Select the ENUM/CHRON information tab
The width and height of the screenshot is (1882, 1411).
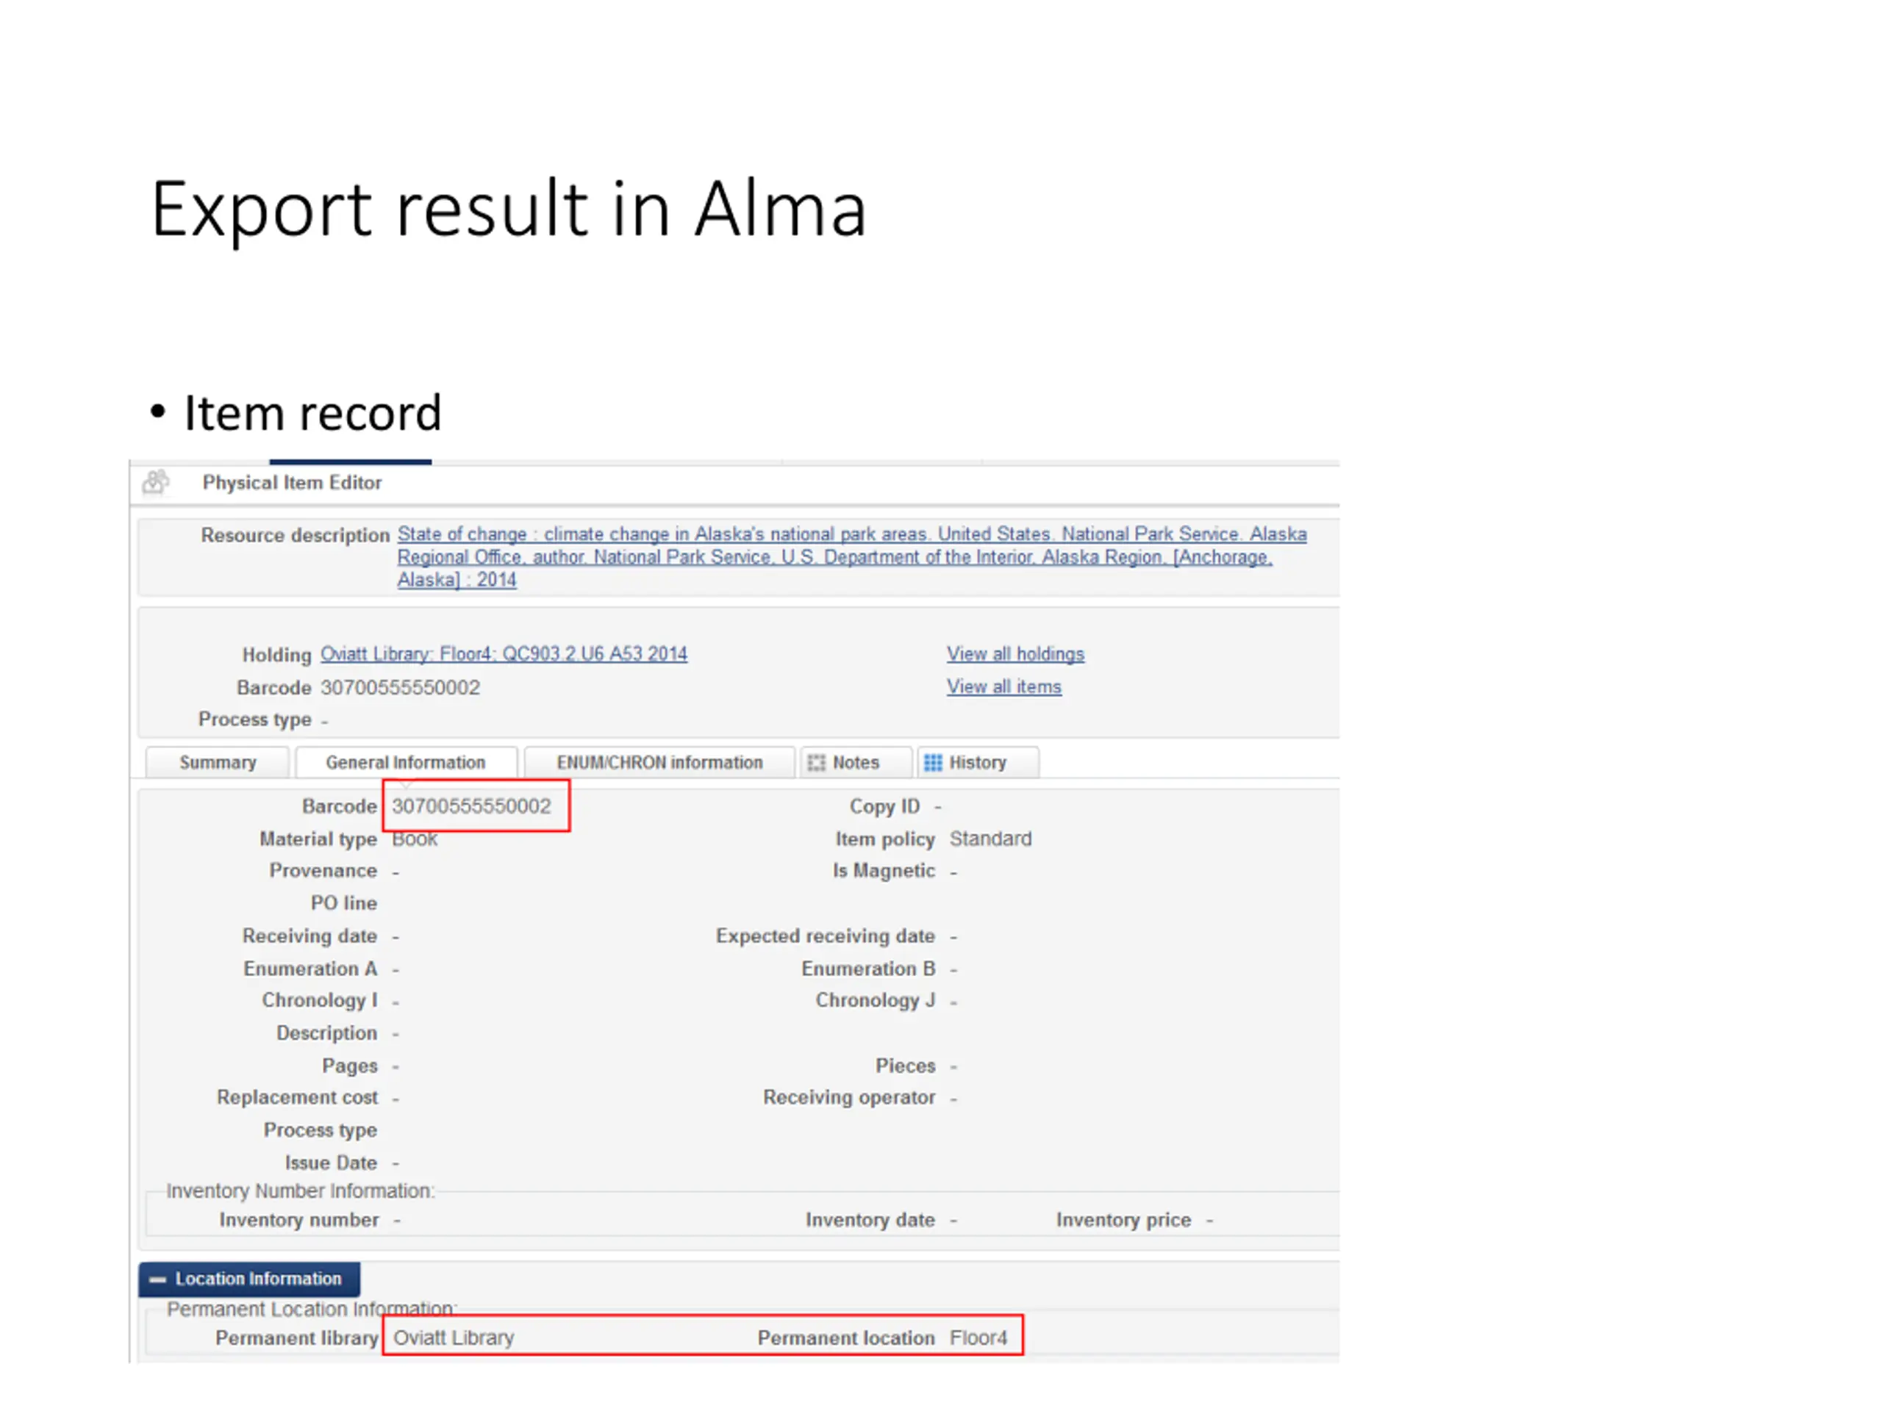[x=659, y=762]
